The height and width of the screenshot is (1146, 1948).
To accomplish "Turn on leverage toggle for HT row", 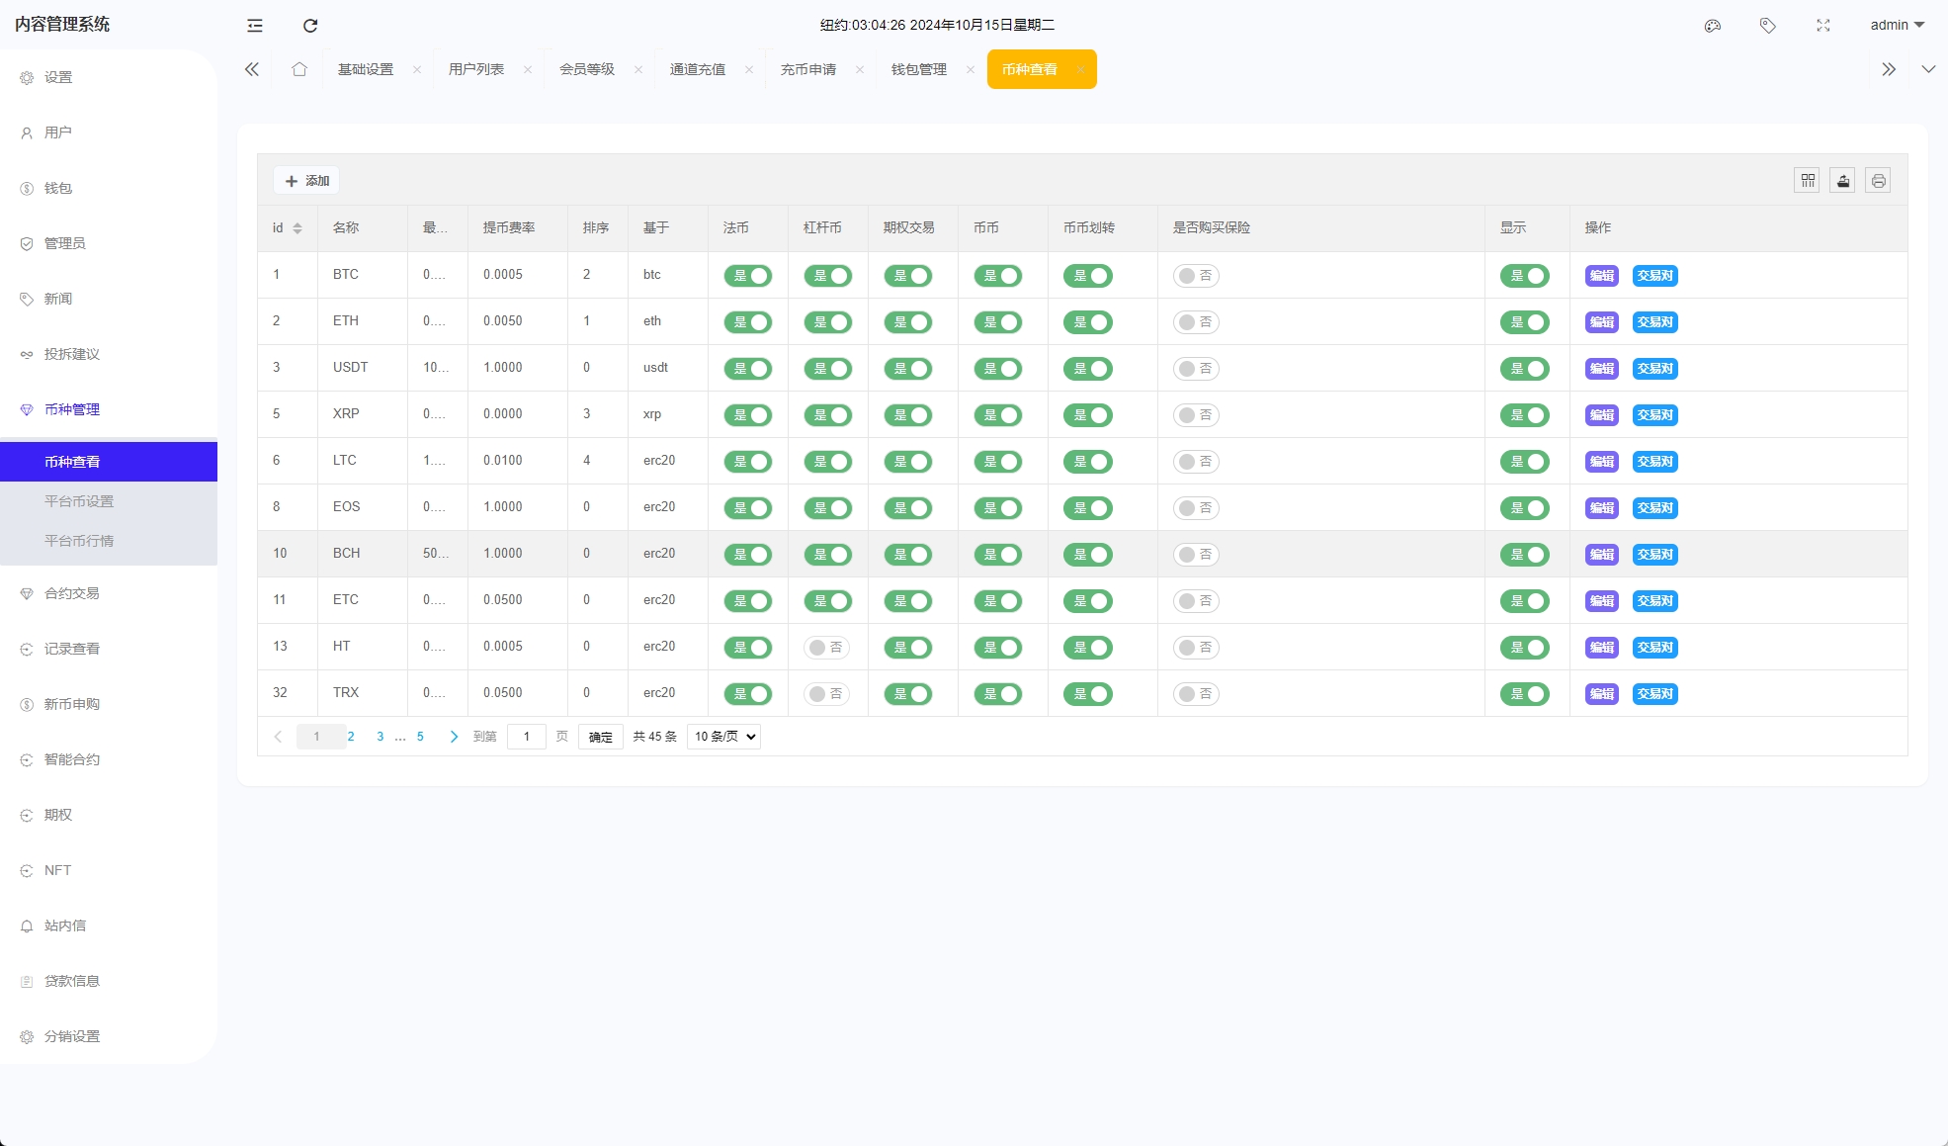I will tap(826, 648).
